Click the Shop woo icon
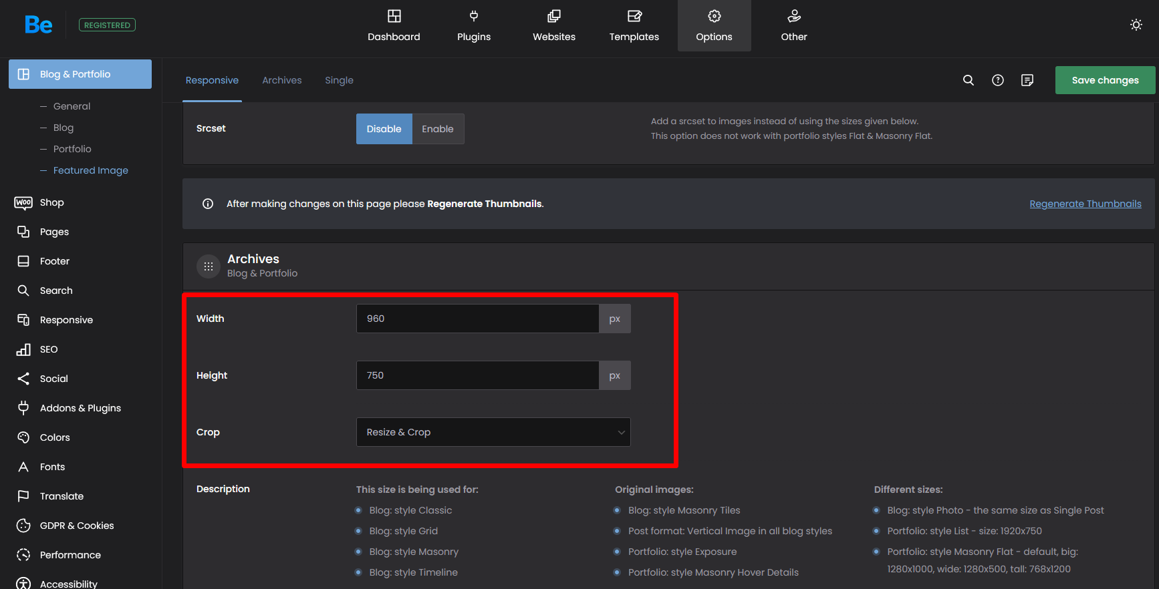1159x589 pixels. pos(23,202)
